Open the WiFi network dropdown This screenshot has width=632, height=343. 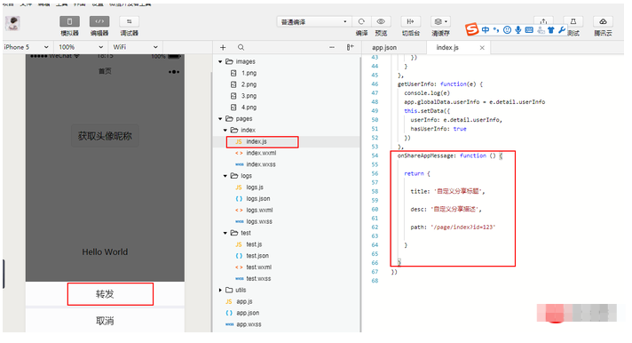pyautogui.click(x=135, y=47)
